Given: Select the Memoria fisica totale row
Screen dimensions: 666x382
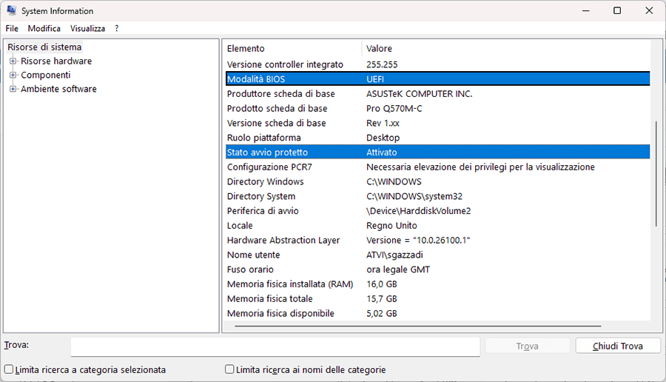Looking at the screenshot, I should pos(437,299).
